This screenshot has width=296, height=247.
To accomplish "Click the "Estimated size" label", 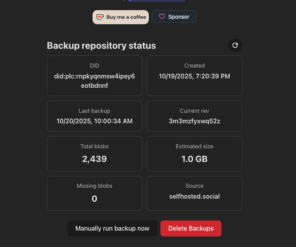I will (x=194, y=146).
